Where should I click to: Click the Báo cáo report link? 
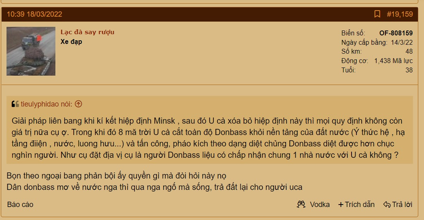pyautogui.click(x=20, y=205)
